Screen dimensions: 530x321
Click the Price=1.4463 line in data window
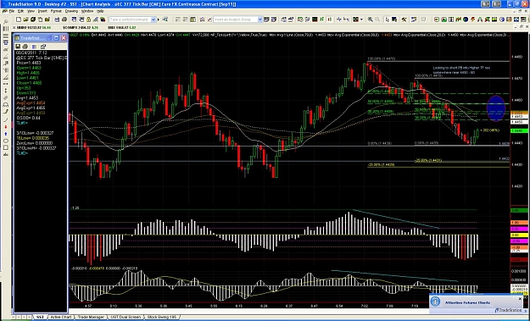[29, 63]
